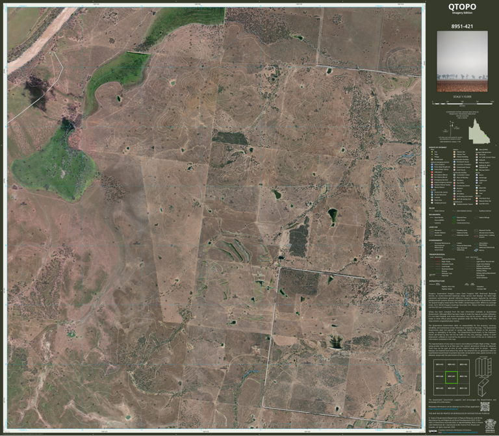Select the 8951-421 map sheet number
This screenshot has width=499, height=436.
point(462,27)
